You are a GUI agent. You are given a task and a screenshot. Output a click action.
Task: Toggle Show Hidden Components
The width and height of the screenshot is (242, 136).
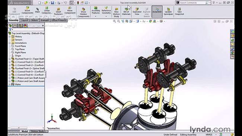pyautogui.click(x=83, y=12)
